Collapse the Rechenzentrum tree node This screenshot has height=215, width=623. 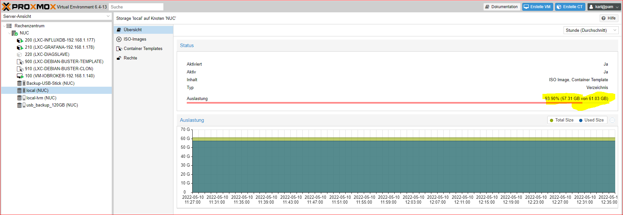tap(4, 26)
